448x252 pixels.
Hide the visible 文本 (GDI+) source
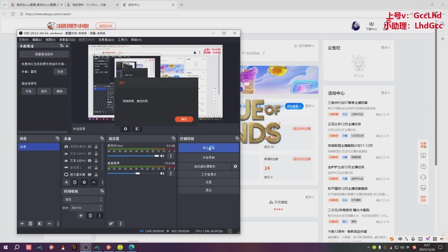(90, 161)
